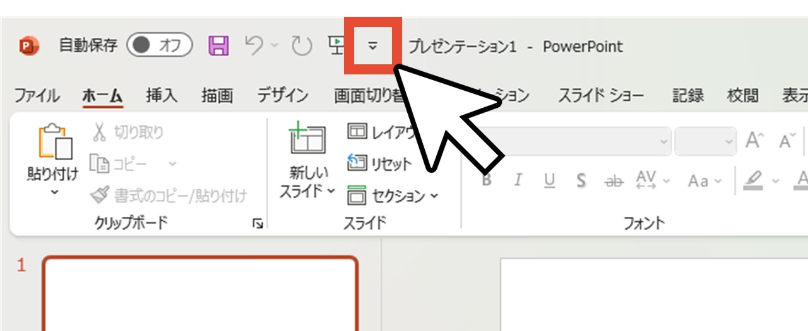Image resolution: width=808 pixels, height=331 pixels.
Task: Switch to the デザイン (Design) tab
Action: [283, 96]
